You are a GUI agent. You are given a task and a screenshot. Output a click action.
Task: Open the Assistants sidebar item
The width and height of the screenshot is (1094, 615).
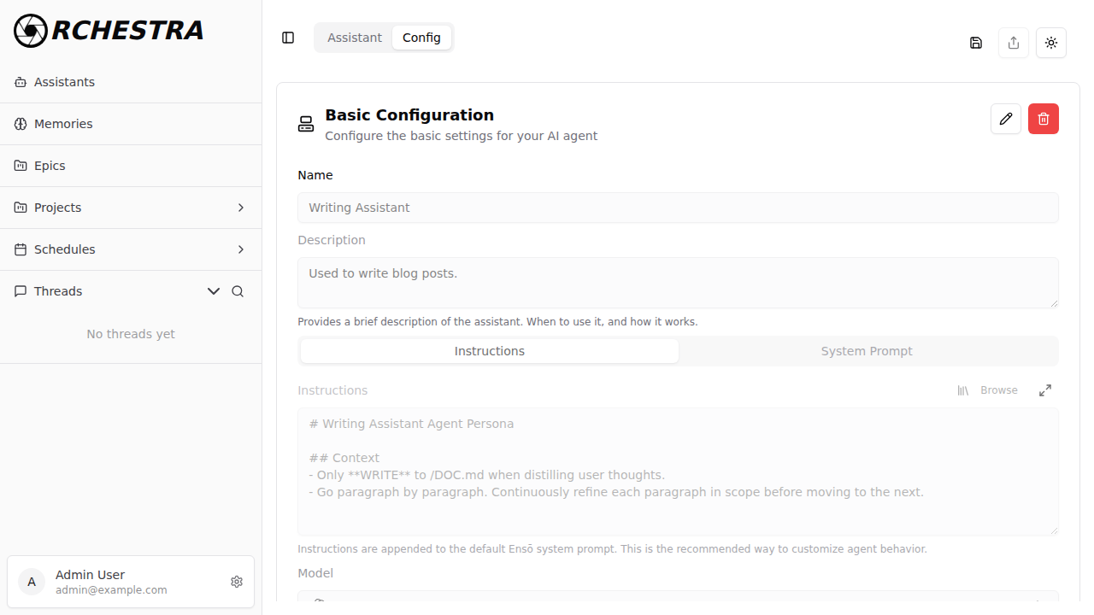point(131,82)
